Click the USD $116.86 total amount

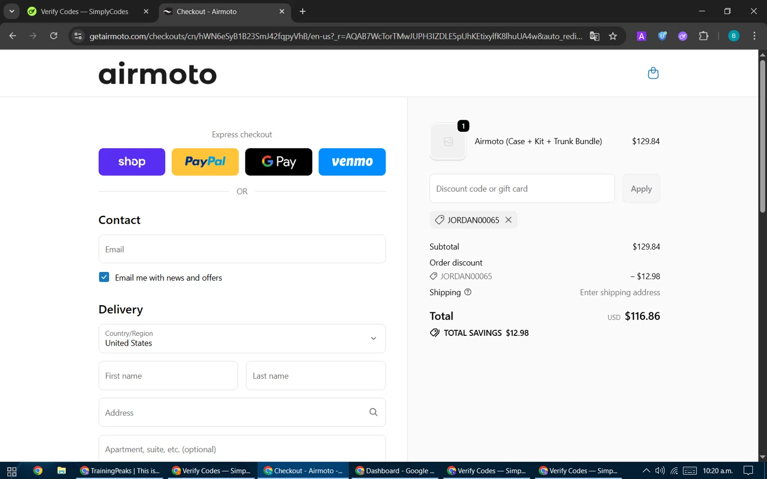coord(634,316)
